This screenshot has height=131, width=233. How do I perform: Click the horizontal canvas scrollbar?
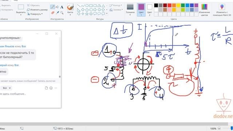coord(114,124)
